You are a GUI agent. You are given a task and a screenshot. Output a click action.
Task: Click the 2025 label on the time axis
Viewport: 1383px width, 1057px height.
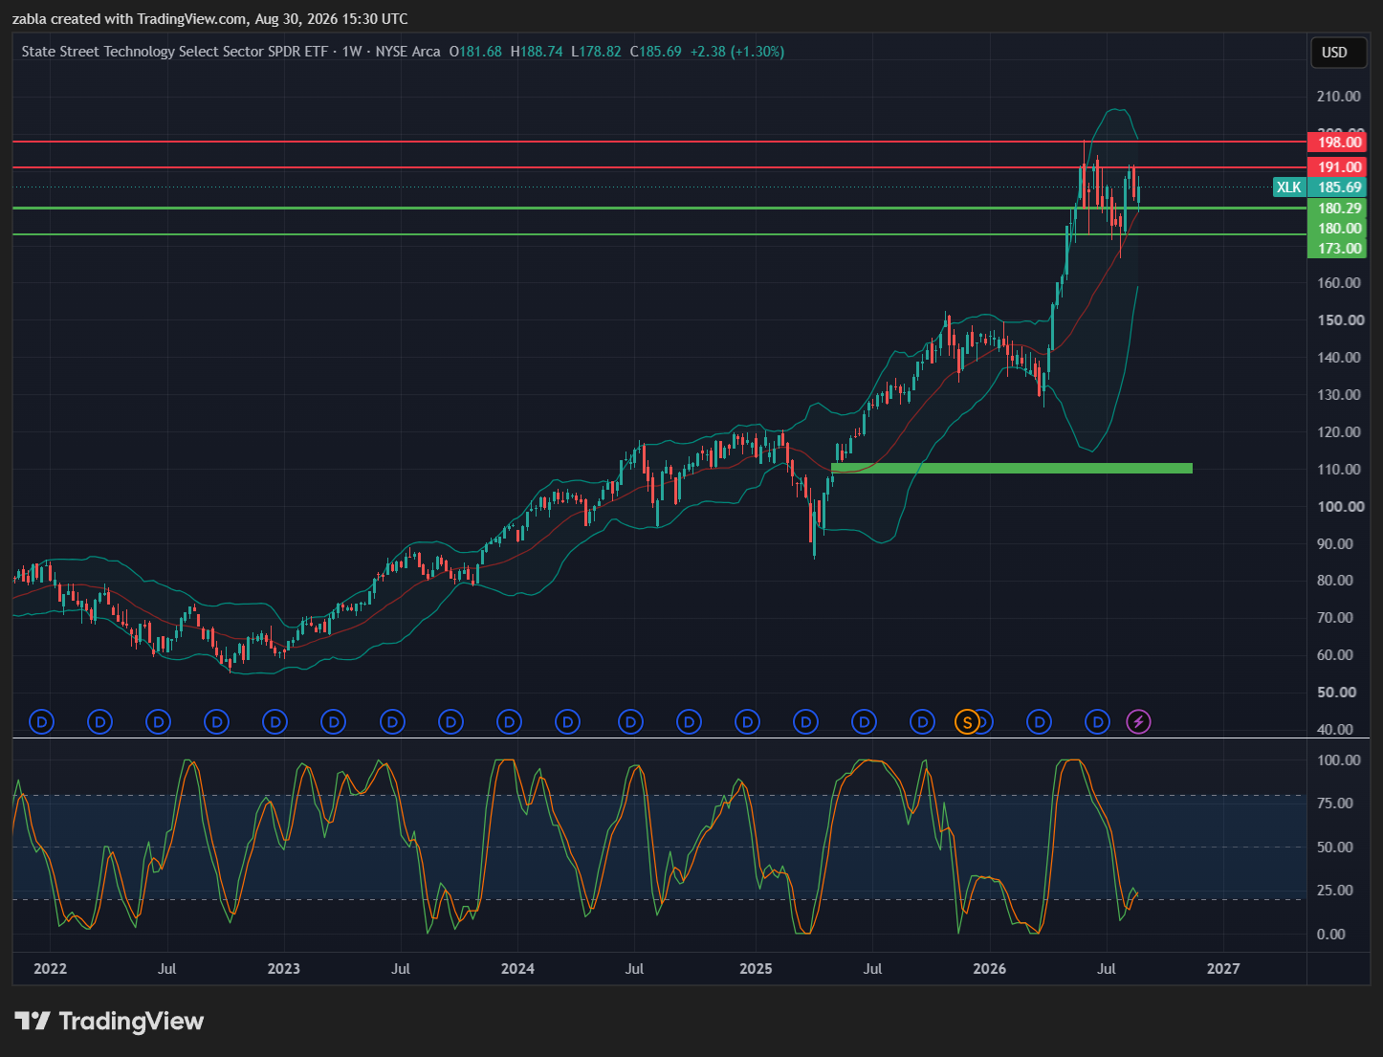click(756, 969)
